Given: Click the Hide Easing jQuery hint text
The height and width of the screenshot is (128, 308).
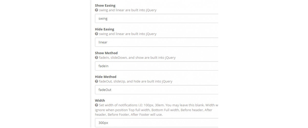Looking at the screenshot, I should coord(128,34).
